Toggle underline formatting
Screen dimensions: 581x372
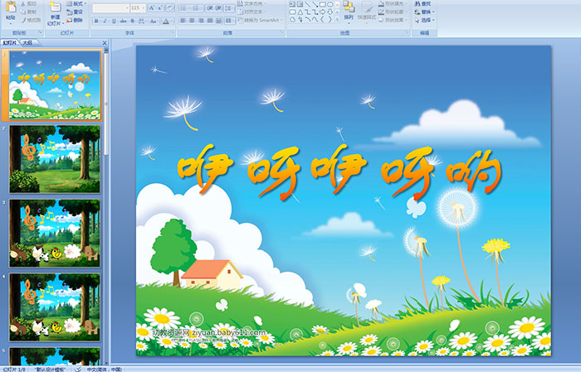click(115, 21)
